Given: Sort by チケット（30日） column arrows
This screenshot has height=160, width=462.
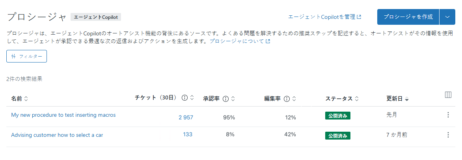Looking at the screenshot, I should (192, 98).
